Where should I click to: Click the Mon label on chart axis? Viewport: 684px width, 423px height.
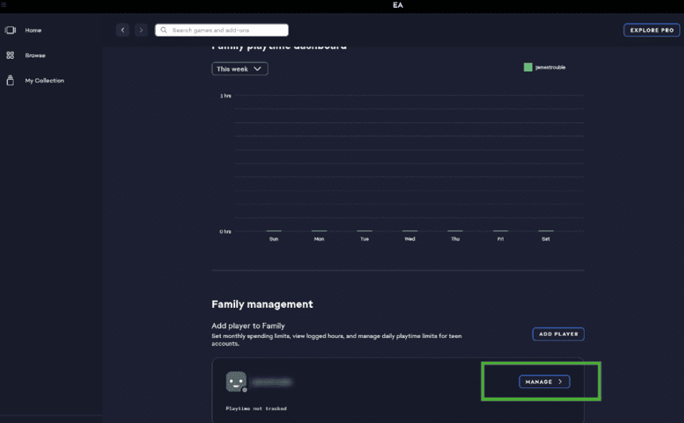(x=319, y=239)
